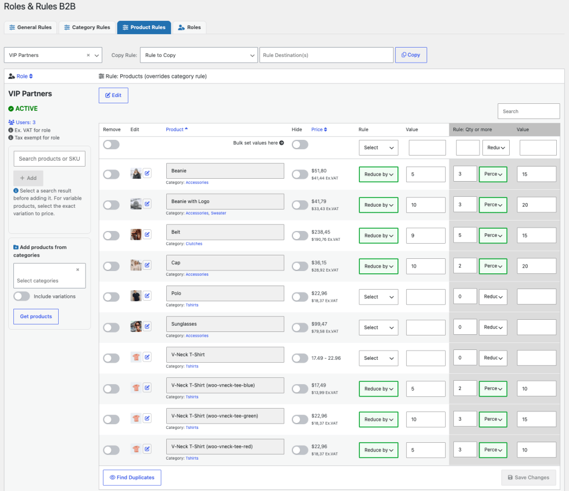
Task: Click Find Duplicates button
Action: pyautogui.click(x=132, y=477)
